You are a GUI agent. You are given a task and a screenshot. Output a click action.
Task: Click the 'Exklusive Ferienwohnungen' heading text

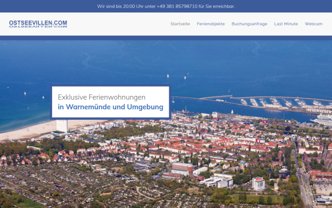[102, 97]
